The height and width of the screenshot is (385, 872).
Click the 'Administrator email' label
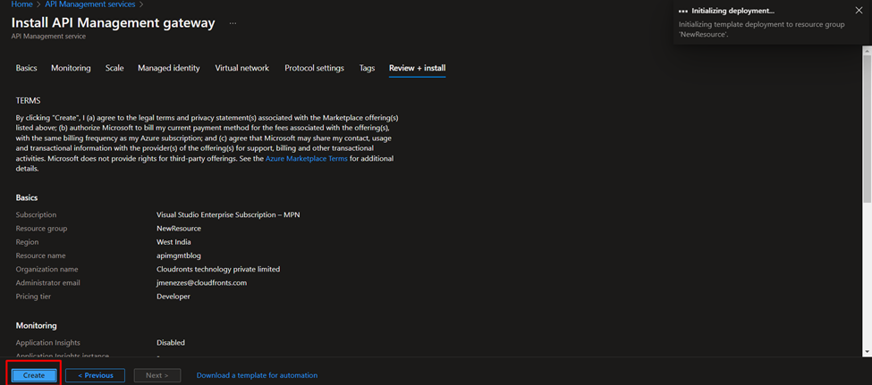[x=47, y=283]
